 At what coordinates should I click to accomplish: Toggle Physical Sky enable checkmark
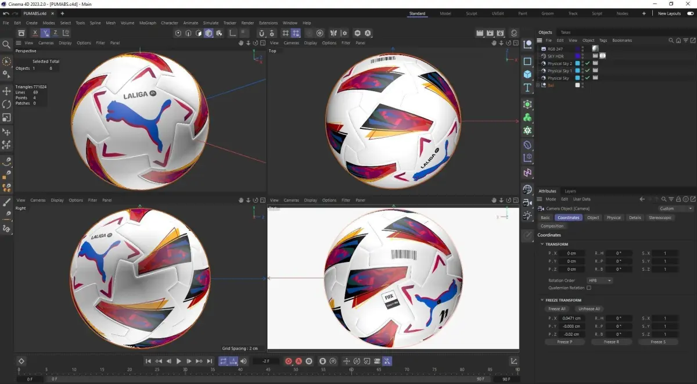(x=588, y=78)
